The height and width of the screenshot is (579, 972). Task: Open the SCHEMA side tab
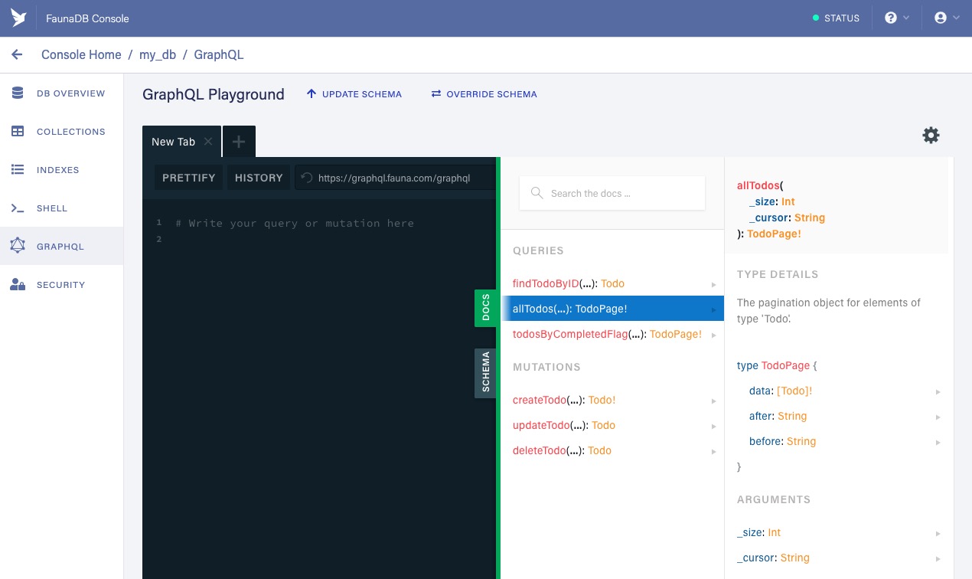[x=486, y=373]
